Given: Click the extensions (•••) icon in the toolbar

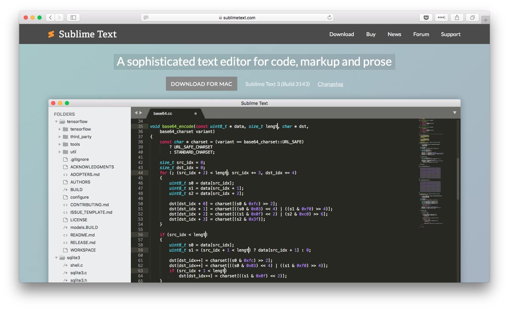Looking at the screenshot, I should 441,17.
